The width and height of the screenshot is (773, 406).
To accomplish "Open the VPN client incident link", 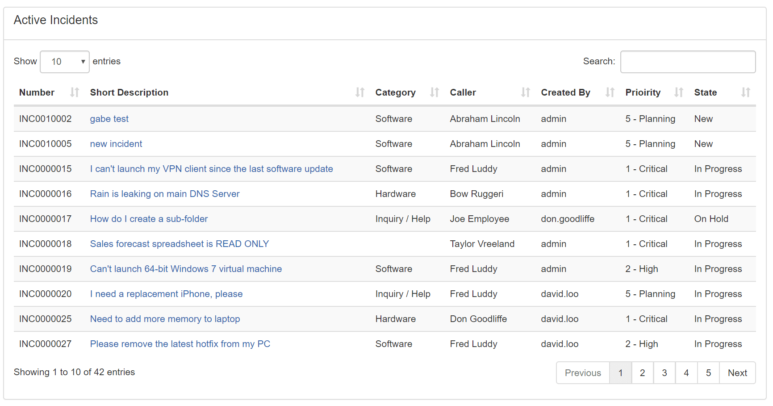I will [x=212, y=169].
